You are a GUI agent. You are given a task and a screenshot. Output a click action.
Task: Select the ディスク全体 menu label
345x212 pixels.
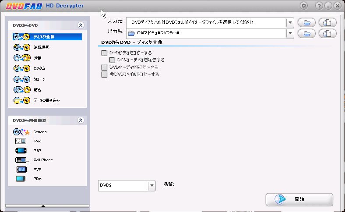tap(44, 37)
